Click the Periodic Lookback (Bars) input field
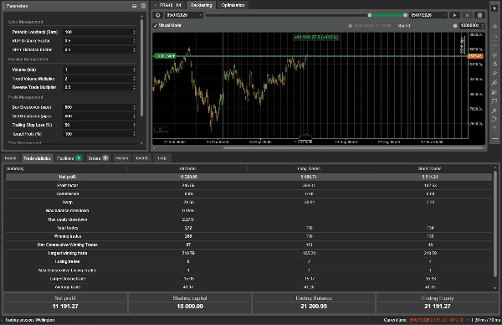 click(x=100, y=32)
